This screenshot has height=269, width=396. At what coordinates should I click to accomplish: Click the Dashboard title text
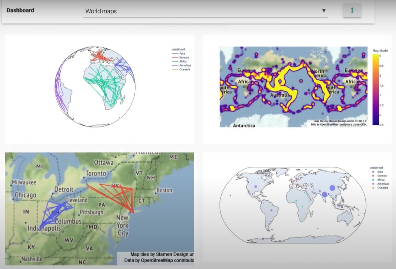(20, 10)
